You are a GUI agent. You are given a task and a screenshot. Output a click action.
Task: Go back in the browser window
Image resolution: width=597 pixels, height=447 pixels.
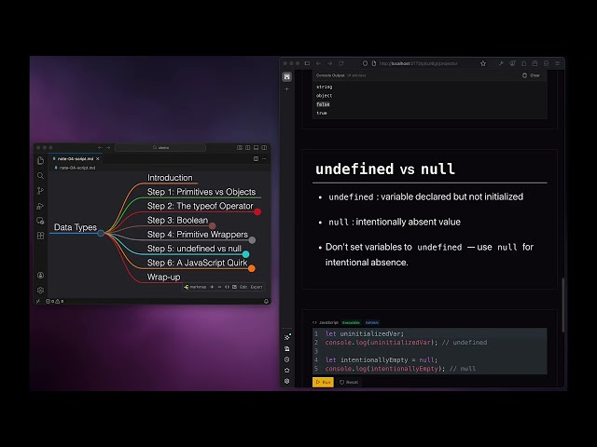[x=318, y=63]
